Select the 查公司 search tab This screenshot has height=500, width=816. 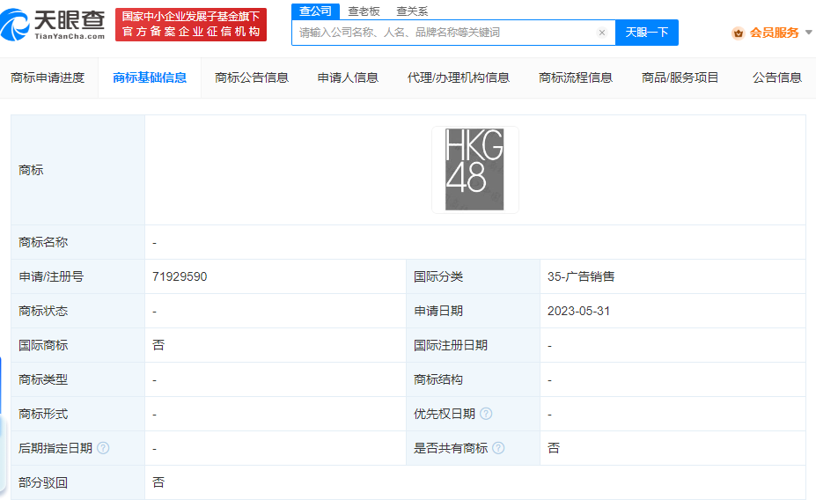click(x=315, y=11)
